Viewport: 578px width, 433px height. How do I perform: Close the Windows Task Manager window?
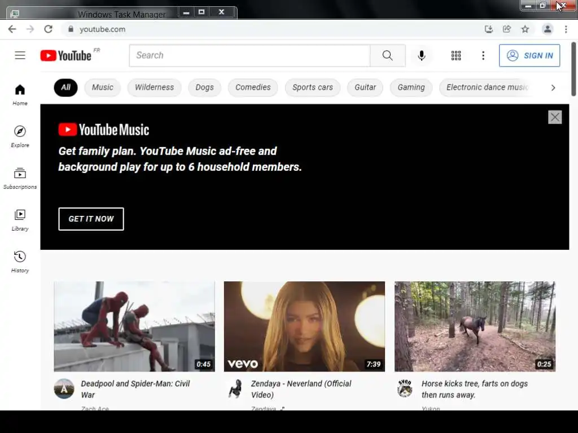point(221,12)
